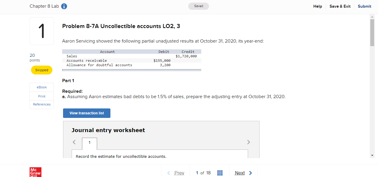Screen dimensions: 378x177
Task: Click the Next navigation arrow chevron
Action: [250, 173]
